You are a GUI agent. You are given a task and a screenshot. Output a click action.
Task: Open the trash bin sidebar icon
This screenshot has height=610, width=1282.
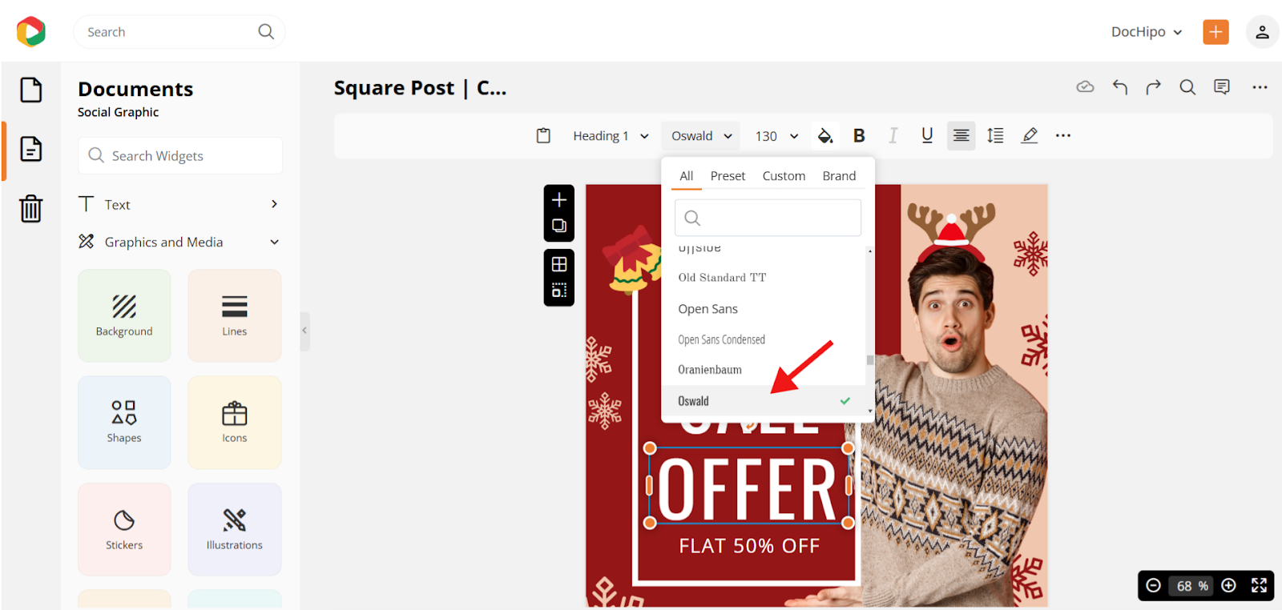tap(31, 208)
